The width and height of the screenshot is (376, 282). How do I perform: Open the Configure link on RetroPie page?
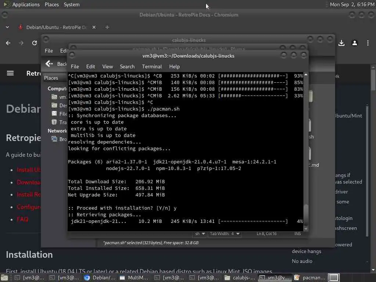[29, 207]
